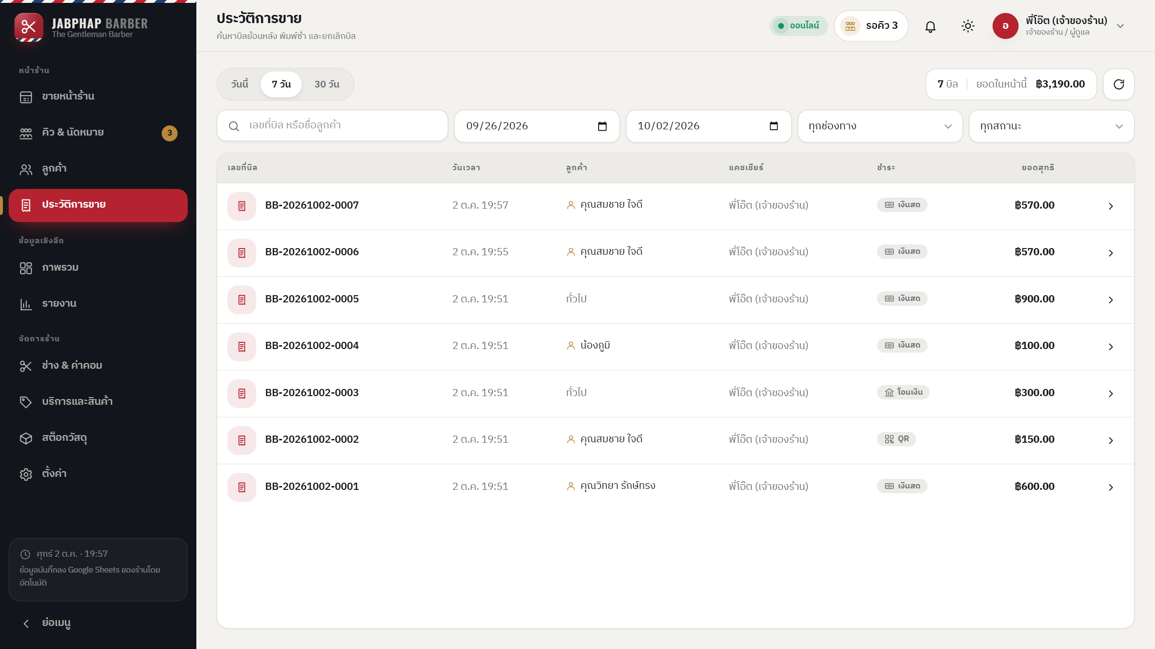Open บริการและสินค้า menu item
Viewport: 1155px width, 649px height.
coord(98,402)
